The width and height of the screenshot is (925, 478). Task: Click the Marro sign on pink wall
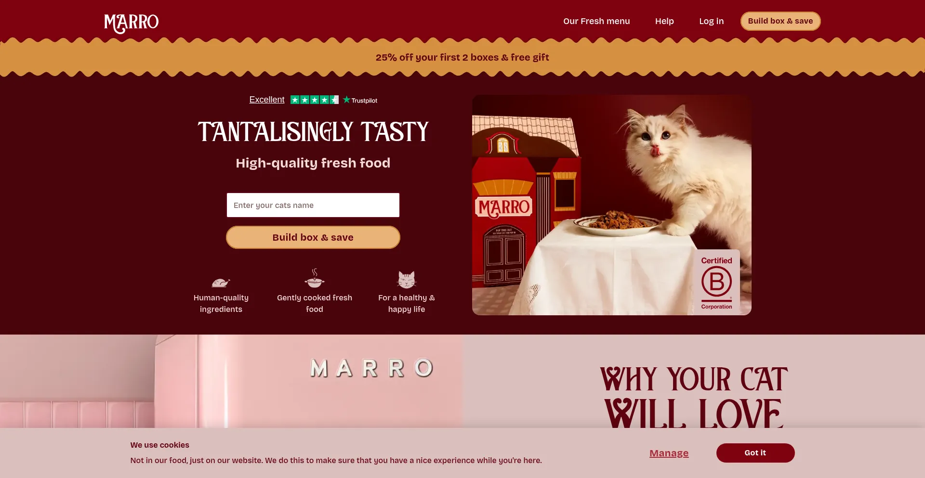(x=371, y=368)
